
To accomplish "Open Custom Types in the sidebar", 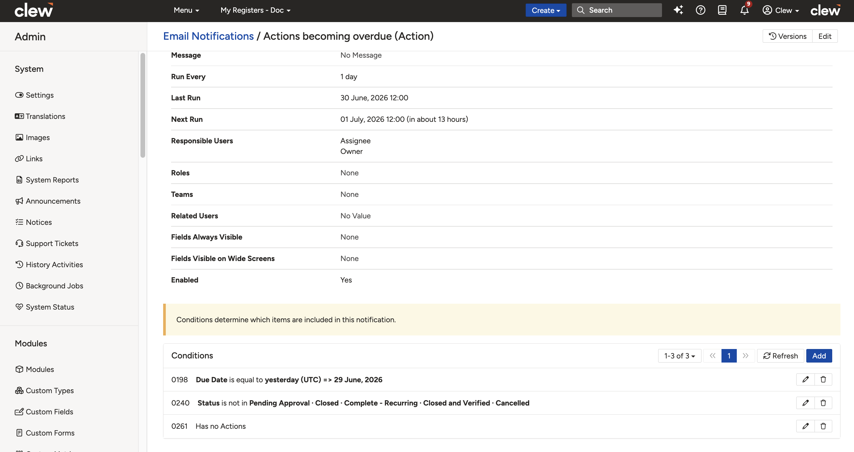I will point(44,391).
